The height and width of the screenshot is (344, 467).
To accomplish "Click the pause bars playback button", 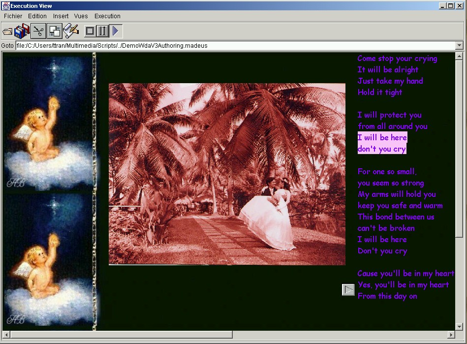I will tap(102, 31).
